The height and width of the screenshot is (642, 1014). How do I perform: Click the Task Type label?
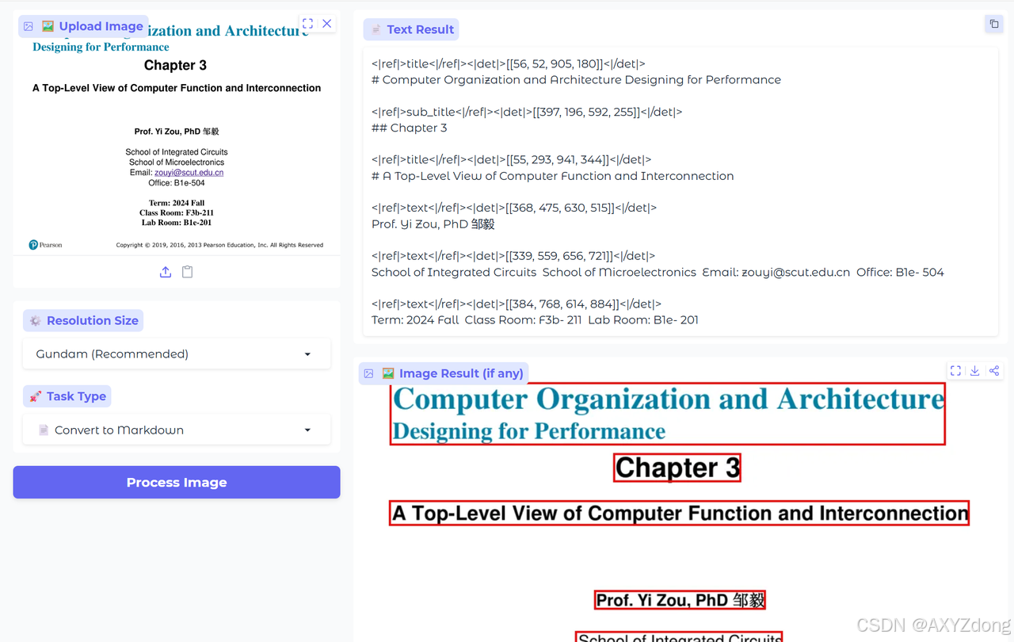67,396
